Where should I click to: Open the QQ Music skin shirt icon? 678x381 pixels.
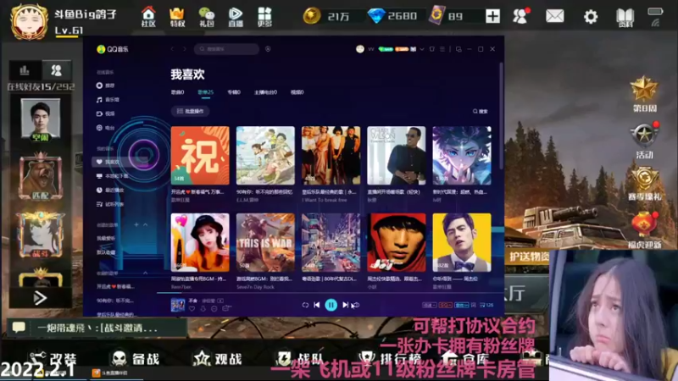(x=431, y=49)
